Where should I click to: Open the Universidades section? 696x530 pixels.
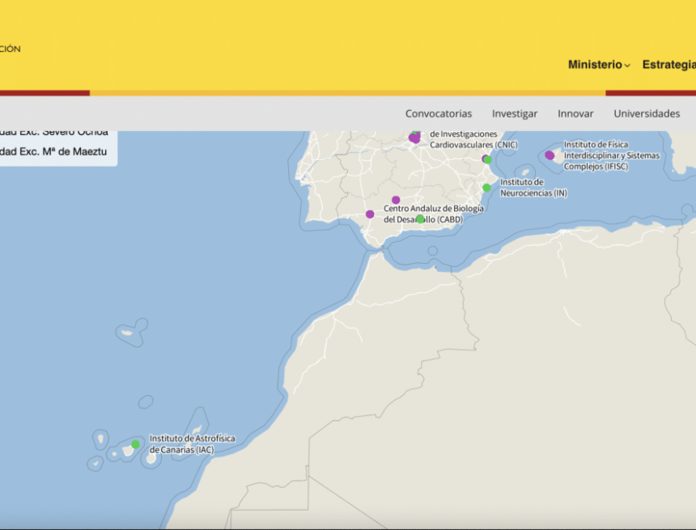647,113
